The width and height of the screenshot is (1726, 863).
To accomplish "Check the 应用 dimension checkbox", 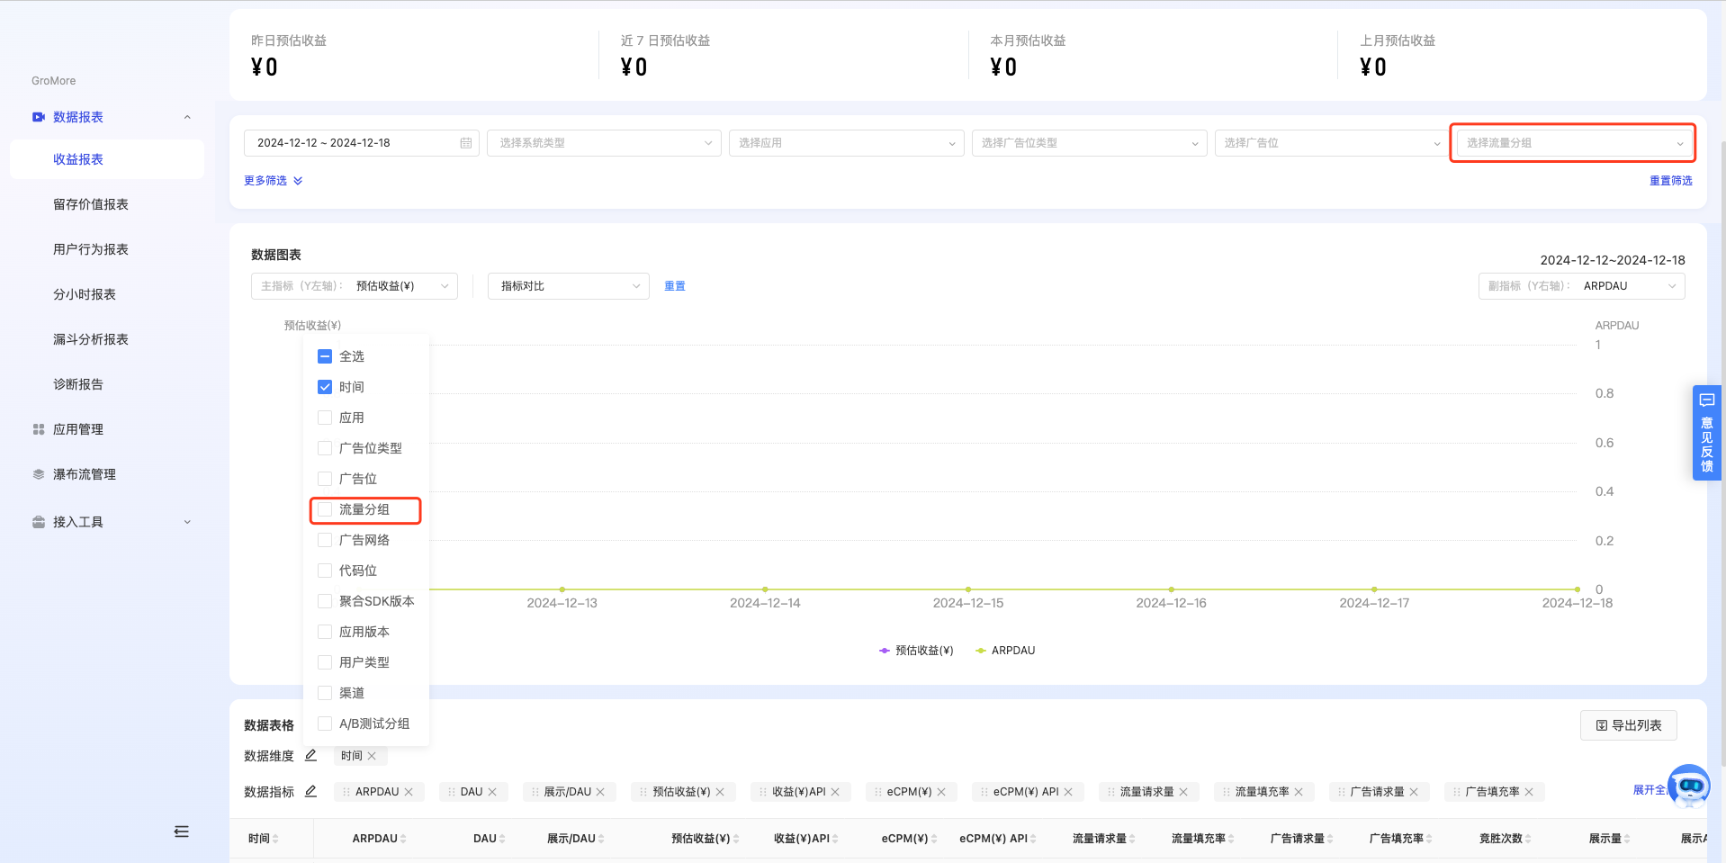I will [x=325, y=418].
